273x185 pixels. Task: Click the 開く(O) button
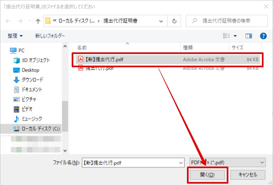(207, 175)
